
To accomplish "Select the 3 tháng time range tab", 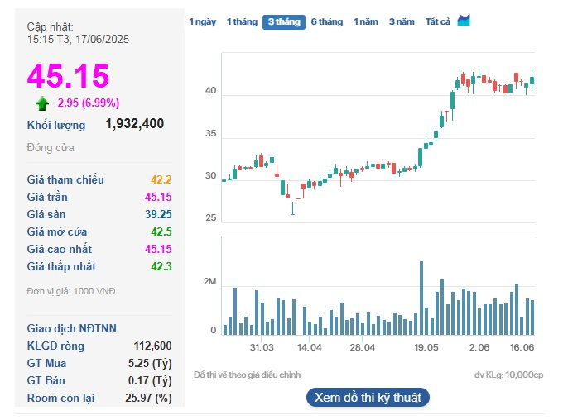I will point(284,22).
